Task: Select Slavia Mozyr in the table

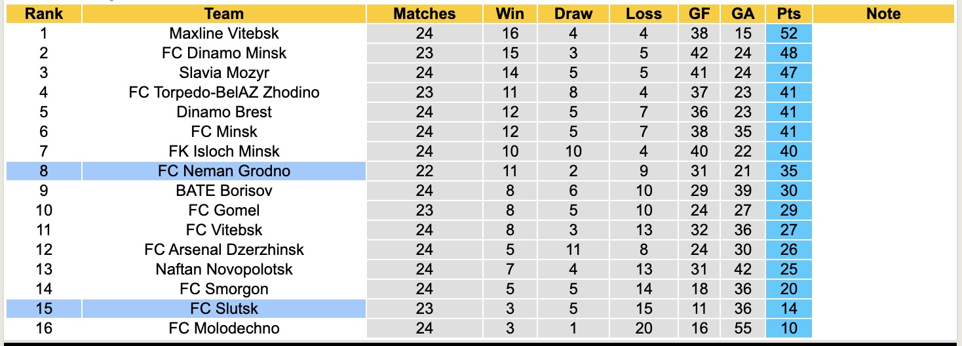Action: (224, 73)
